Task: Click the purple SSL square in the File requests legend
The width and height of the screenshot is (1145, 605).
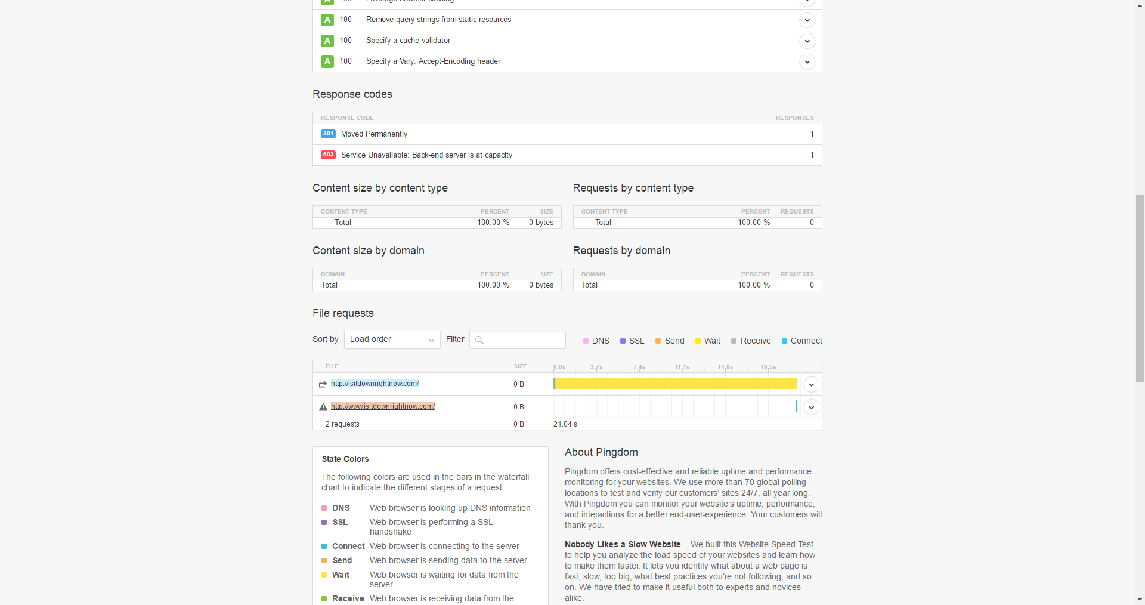Action: (623, 341)
